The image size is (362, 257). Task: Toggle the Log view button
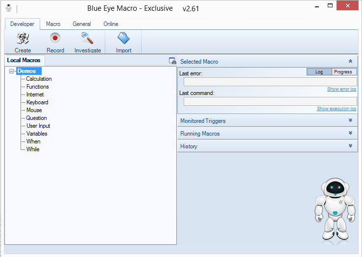click(x=319, y=72)
